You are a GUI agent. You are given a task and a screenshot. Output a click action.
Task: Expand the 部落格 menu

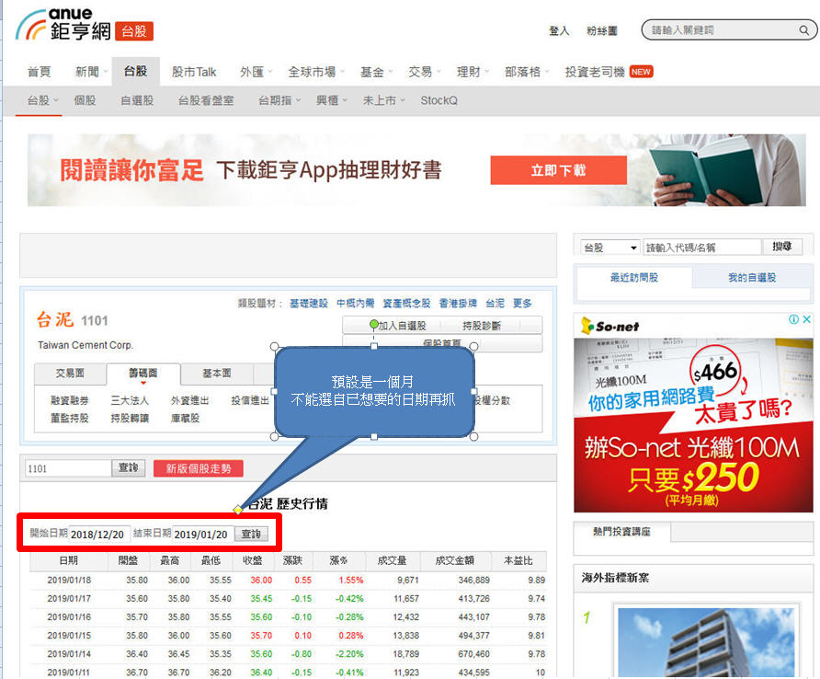tap(526, 72)
